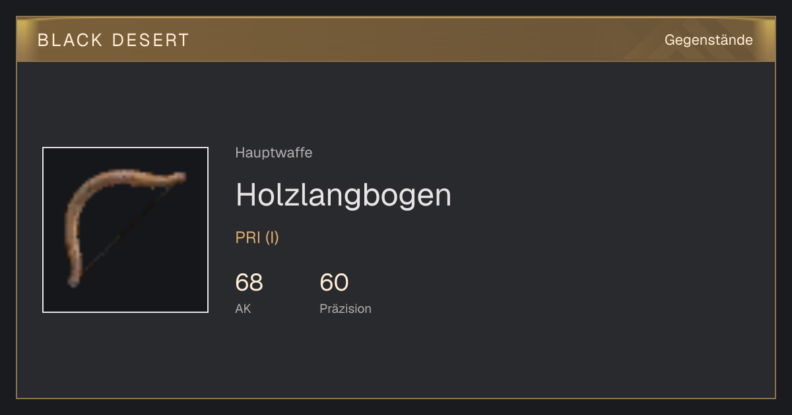This screenshot has height=415, width=792.
Task: Click the Präzision stat label
Action: 346,309
